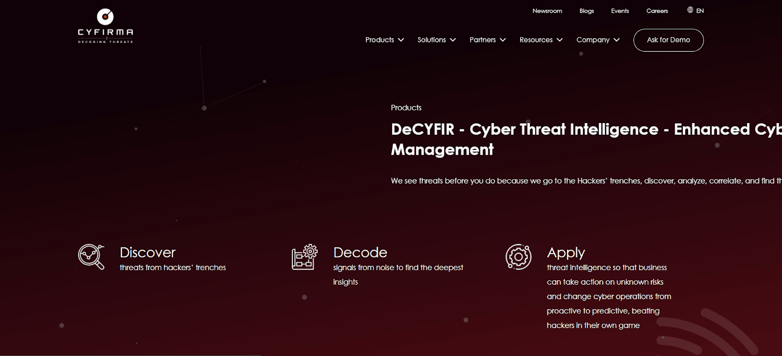The image size is (782, 356).
Task: Open the Careers link
Action: pyautogui.click(x=657, y=11)
